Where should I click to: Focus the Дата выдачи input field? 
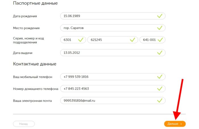[x=108, y=53]
